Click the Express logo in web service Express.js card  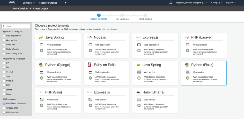(90, 92)
